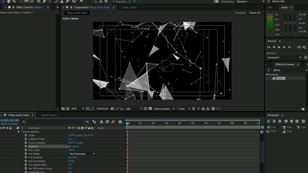This screenshot has height=173, width=308.
Task: Reset exposure icon in viewer footer
Action: [213, 109]
